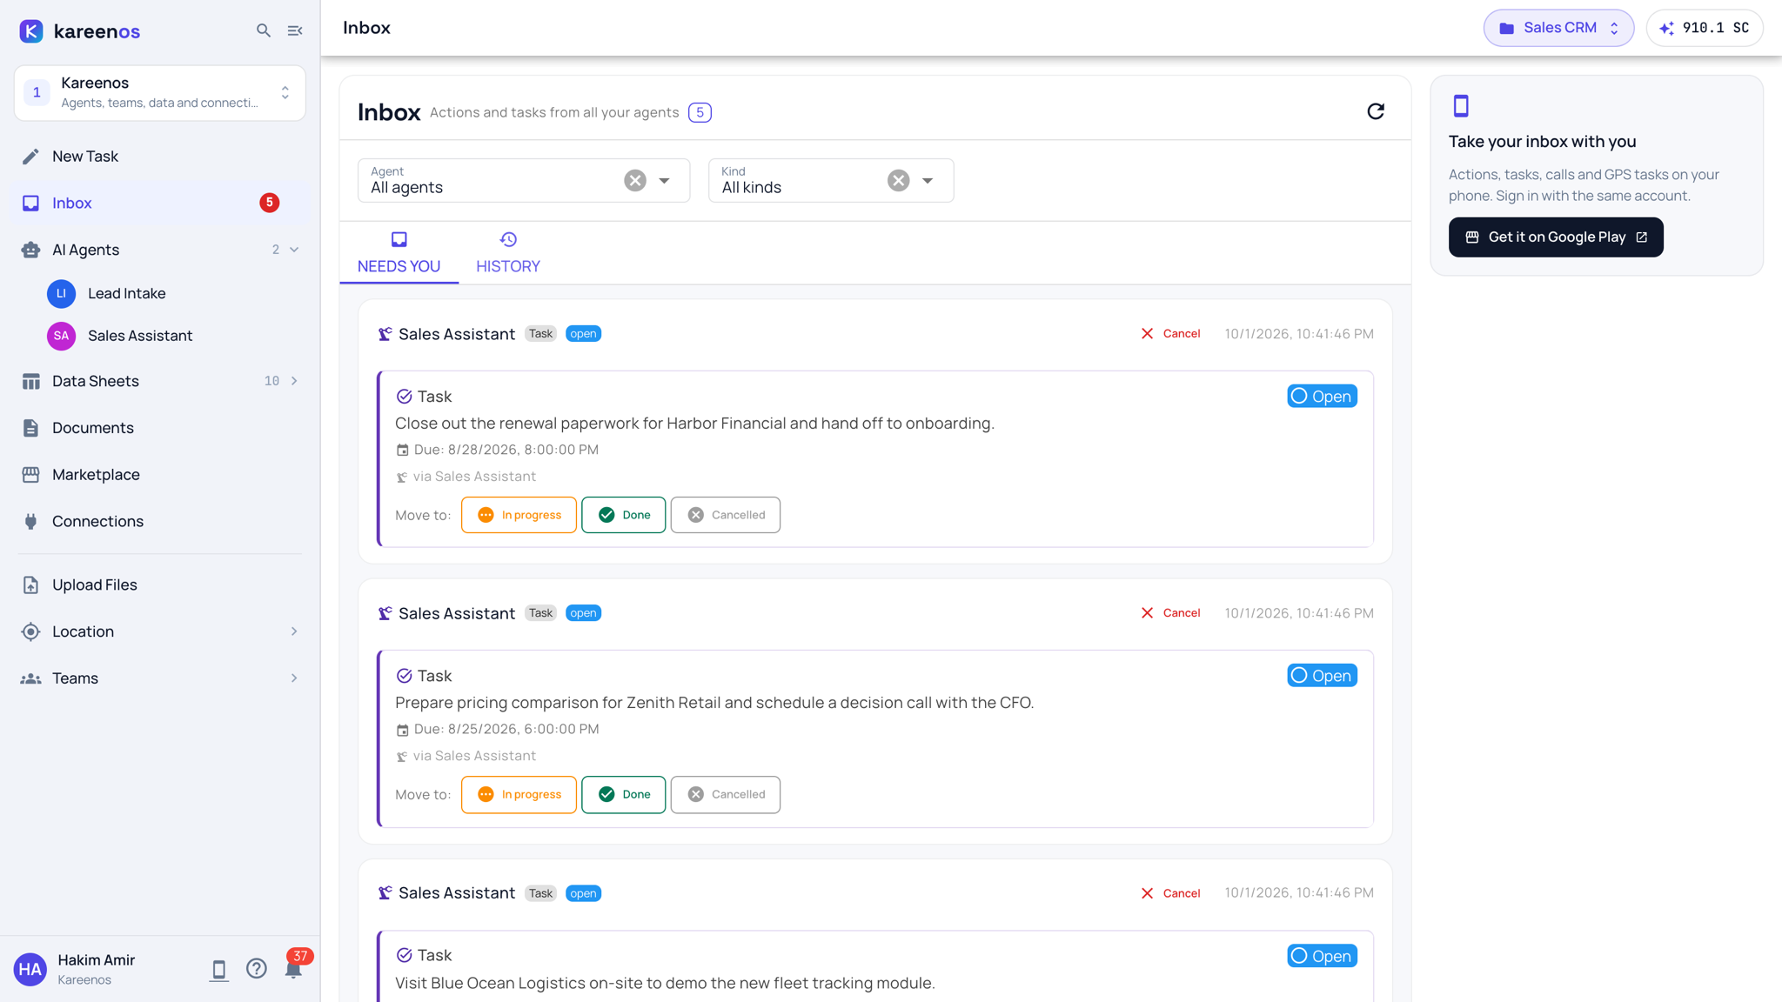Collapse the AI Agents section chevron
This screenshot has width=1782, height=1002.
(x=294, y=250)
